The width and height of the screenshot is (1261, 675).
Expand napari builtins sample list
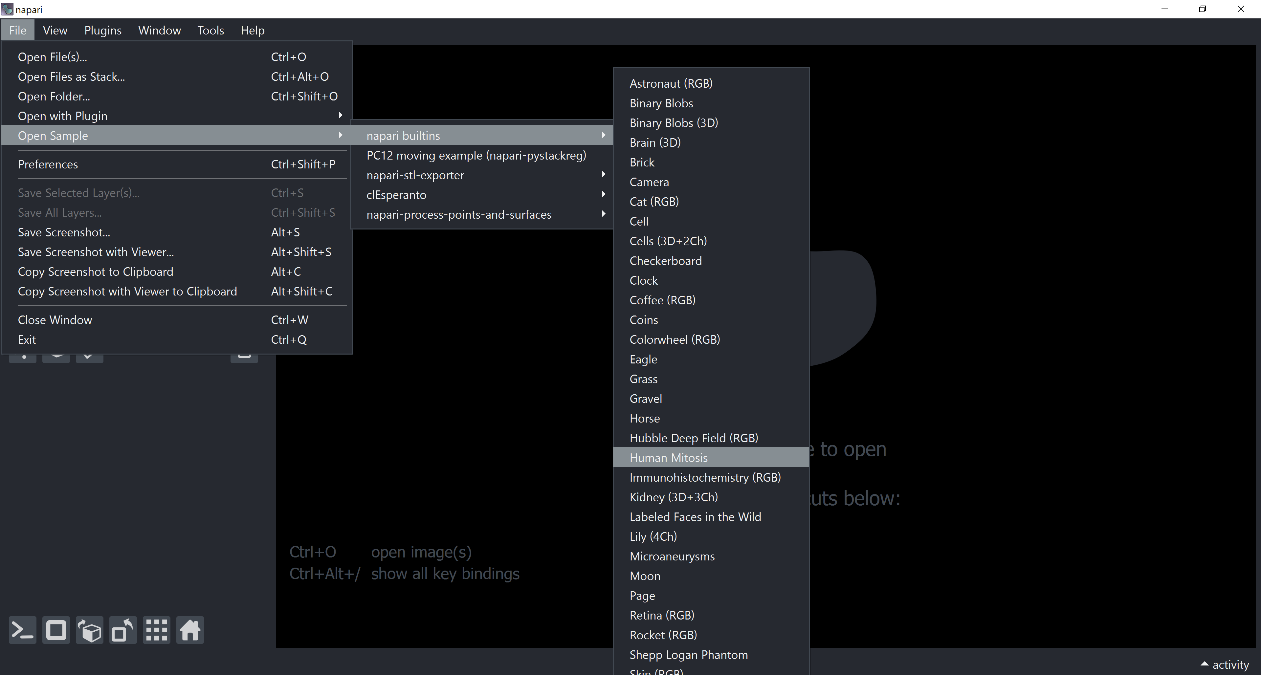[x=482, y=136]
